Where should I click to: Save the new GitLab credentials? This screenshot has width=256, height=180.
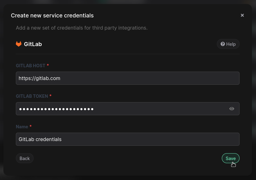(231, 158)
